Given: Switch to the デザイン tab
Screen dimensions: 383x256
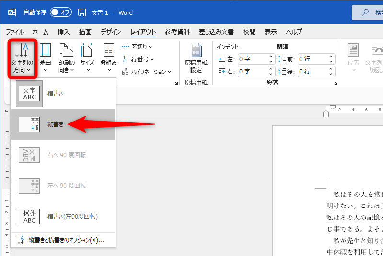Looking at the screenshot, I should pos(111,32).
